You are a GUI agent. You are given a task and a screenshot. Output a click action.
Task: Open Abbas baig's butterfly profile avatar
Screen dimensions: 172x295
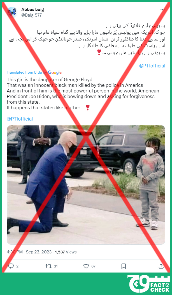[x=12, y=12]
